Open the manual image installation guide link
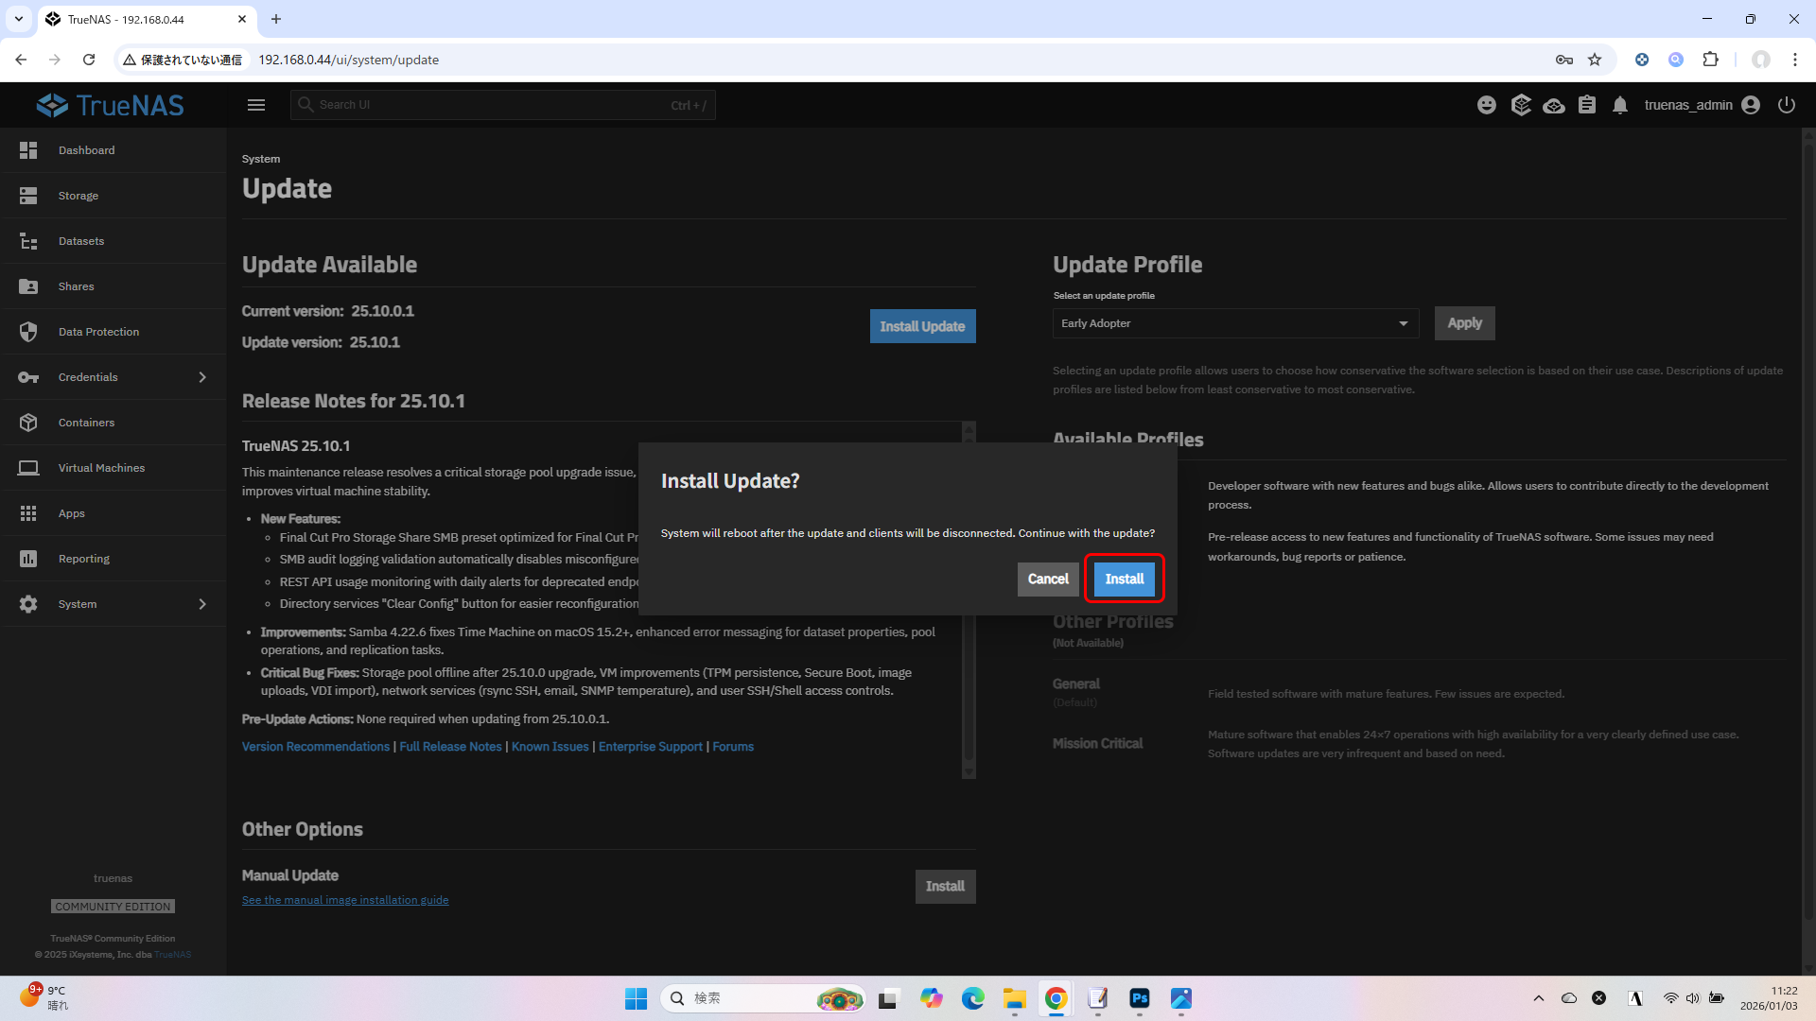The image size is (1816, 1021). point(345,900)
